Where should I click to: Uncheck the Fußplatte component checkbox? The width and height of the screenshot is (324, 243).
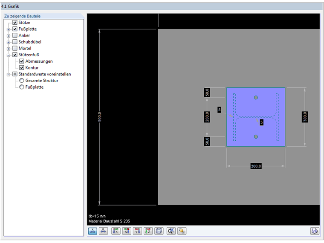click(15, 29)
